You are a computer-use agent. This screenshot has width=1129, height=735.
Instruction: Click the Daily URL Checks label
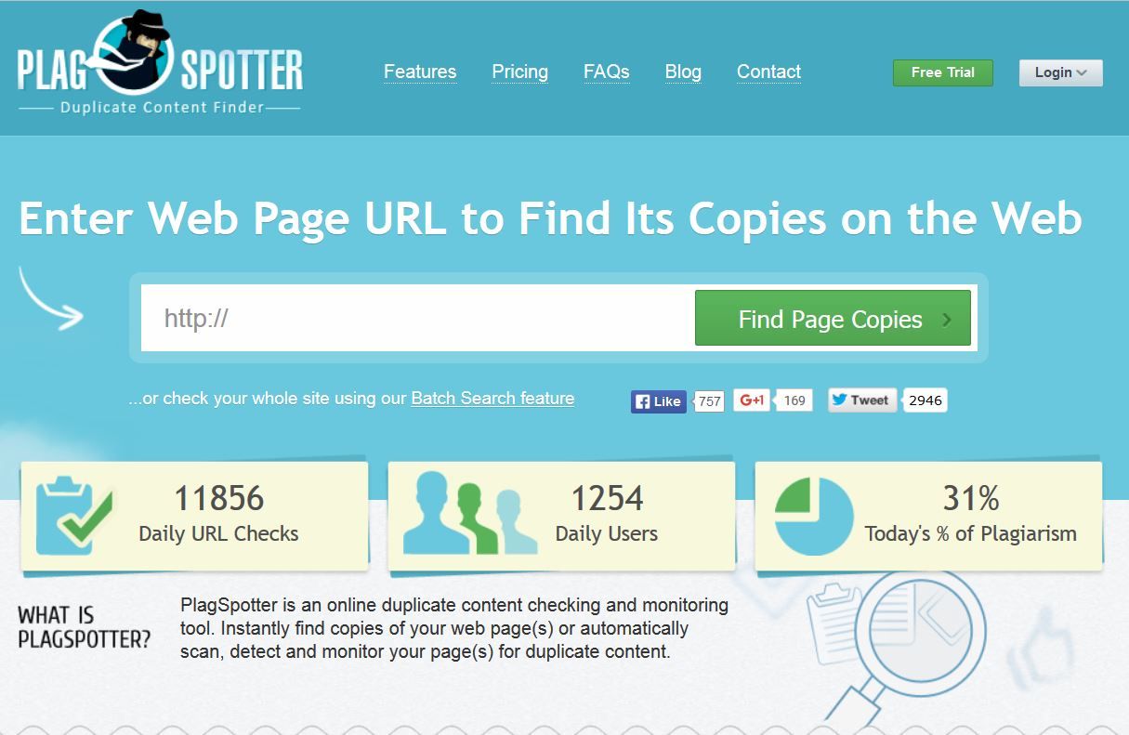(218, 534)
